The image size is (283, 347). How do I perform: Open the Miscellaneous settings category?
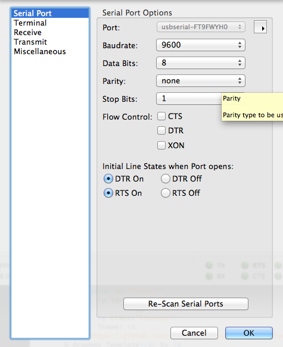50,51
